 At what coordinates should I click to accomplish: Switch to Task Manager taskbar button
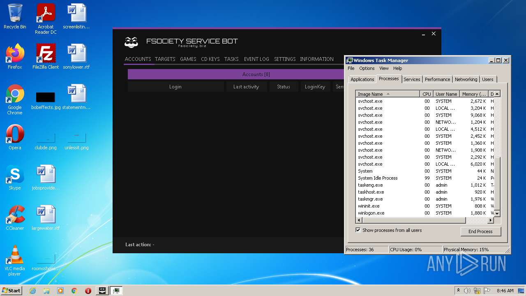click(116, 291)
